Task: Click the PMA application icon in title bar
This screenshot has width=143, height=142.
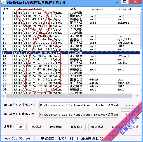Action: pos(3,3)
